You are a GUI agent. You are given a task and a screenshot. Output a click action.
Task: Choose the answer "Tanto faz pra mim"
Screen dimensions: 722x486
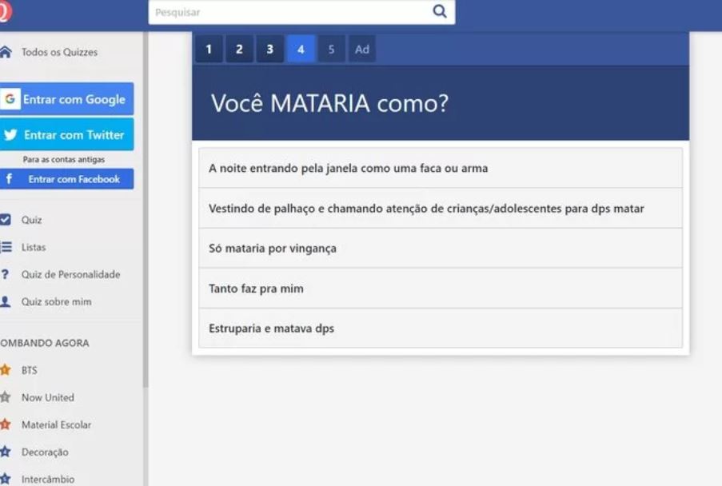point(440,289)
